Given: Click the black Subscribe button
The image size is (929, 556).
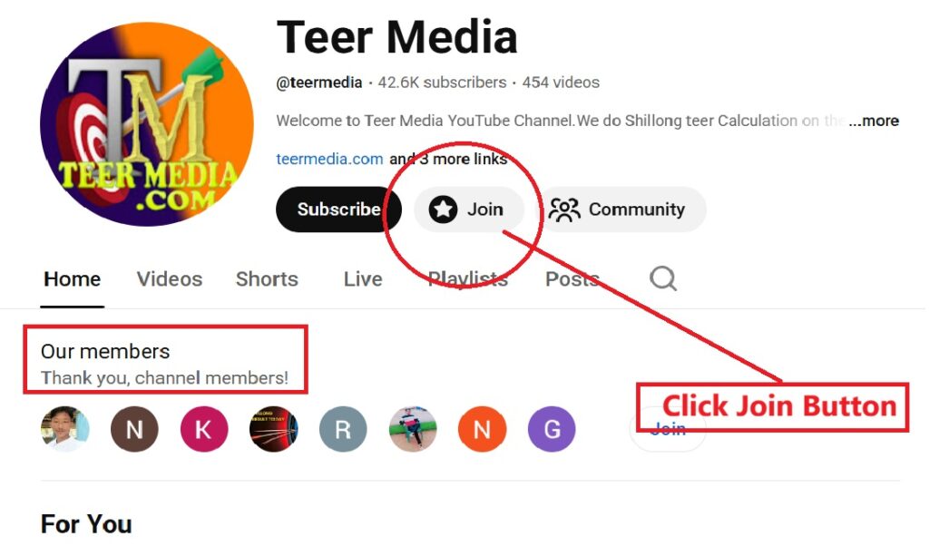Looking at the screenshot, I should point(338,209).
